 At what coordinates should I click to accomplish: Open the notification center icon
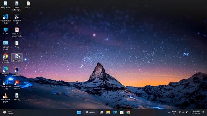pyautogui.click(x=203, y=112)
